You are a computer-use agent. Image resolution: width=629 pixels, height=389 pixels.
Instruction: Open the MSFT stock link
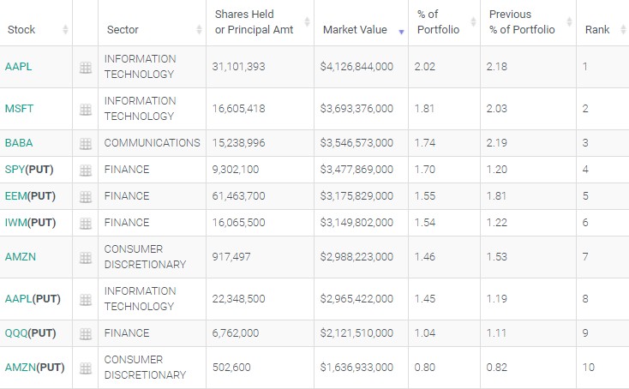19,109
